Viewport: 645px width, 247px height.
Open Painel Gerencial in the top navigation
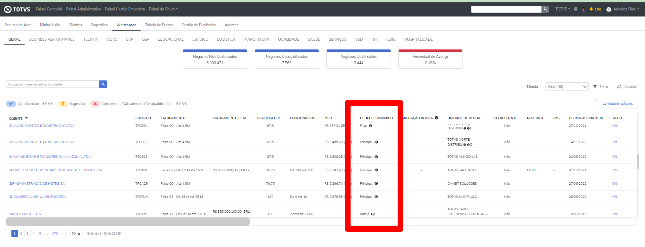pos(49,9)
